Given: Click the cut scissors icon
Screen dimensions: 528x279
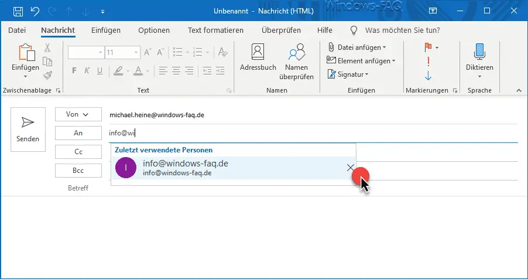Looking at the screenshot, I should pos(47,48).
